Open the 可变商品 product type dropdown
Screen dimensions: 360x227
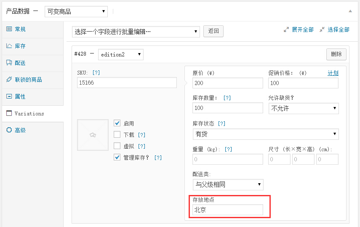pos(76,12)
